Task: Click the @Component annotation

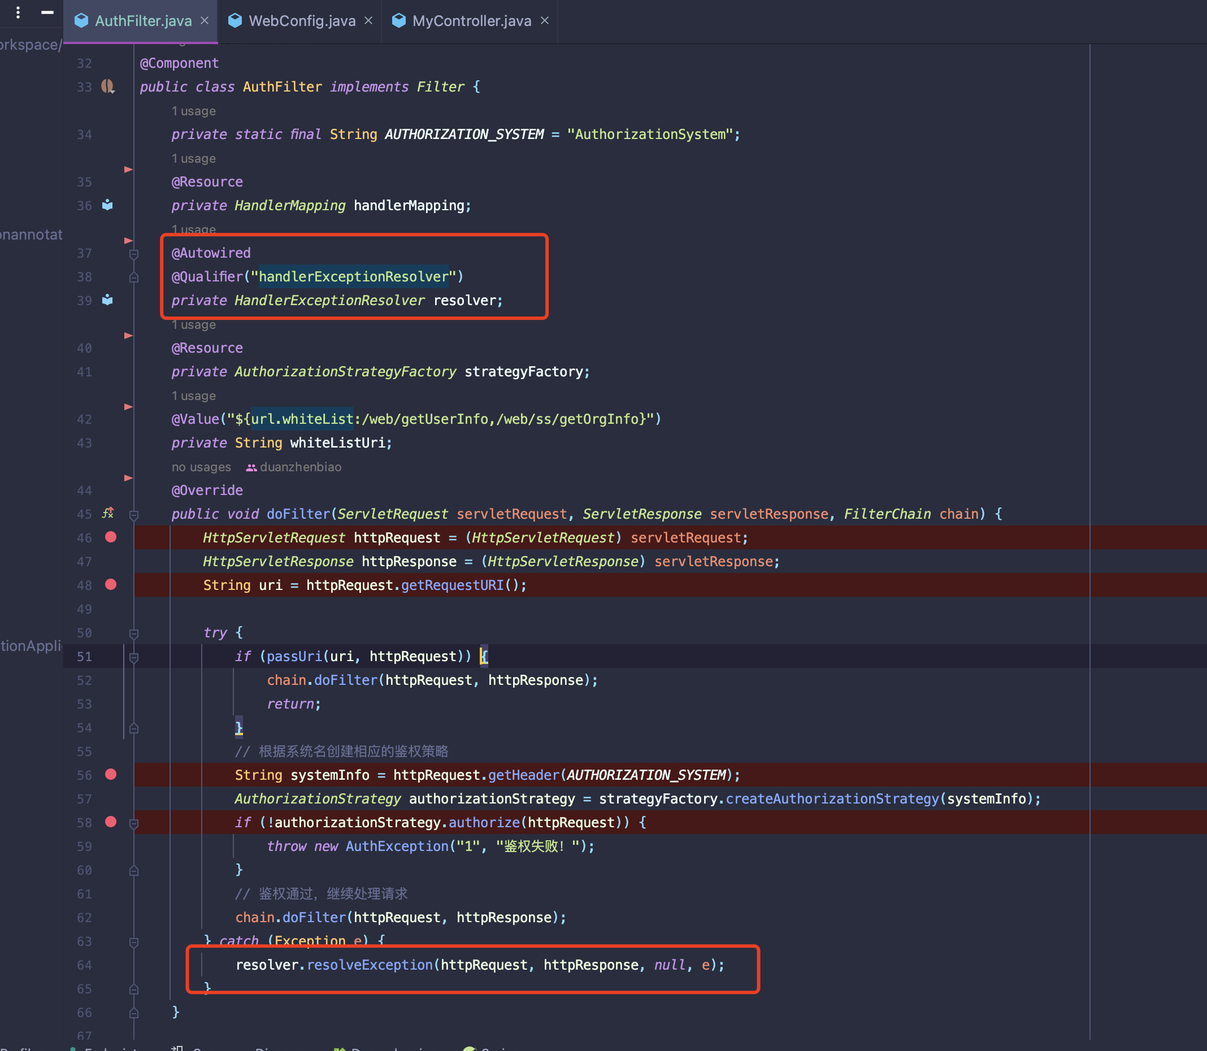Action: click(x=179, y=63)
